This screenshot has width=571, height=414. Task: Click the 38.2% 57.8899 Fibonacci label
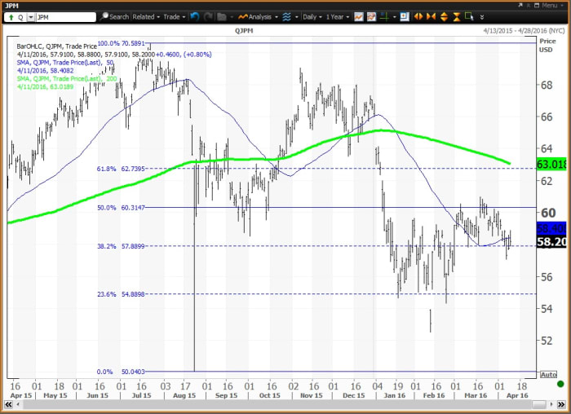click(121, 246)
